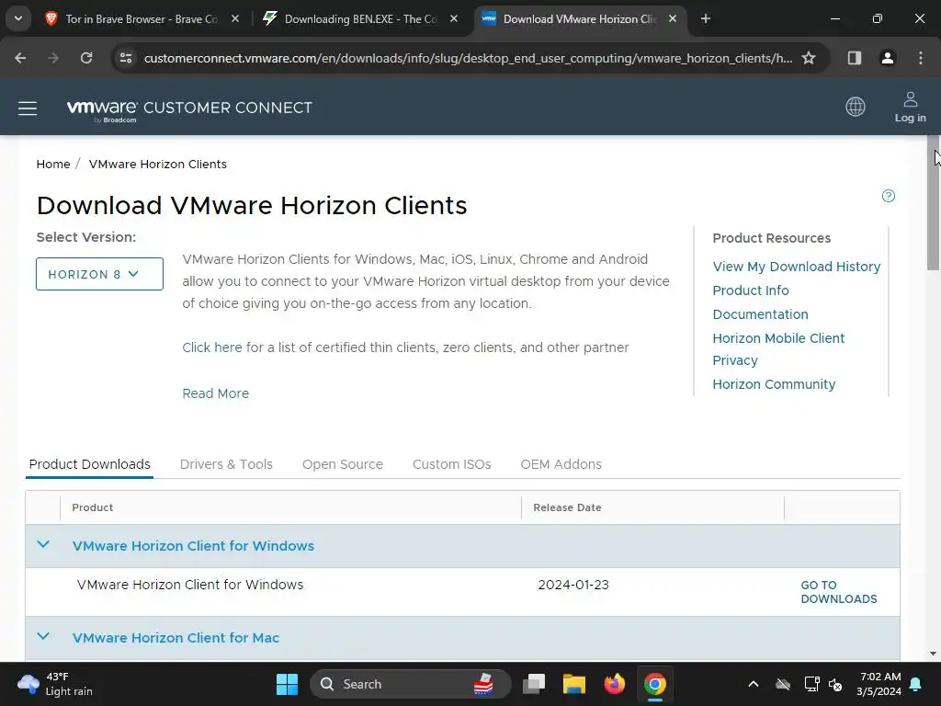Open View My Download History link
The image size is (941, 706).
[797, 267]
